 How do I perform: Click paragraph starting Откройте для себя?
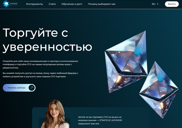pyautogui.click(x=40, y=64)
